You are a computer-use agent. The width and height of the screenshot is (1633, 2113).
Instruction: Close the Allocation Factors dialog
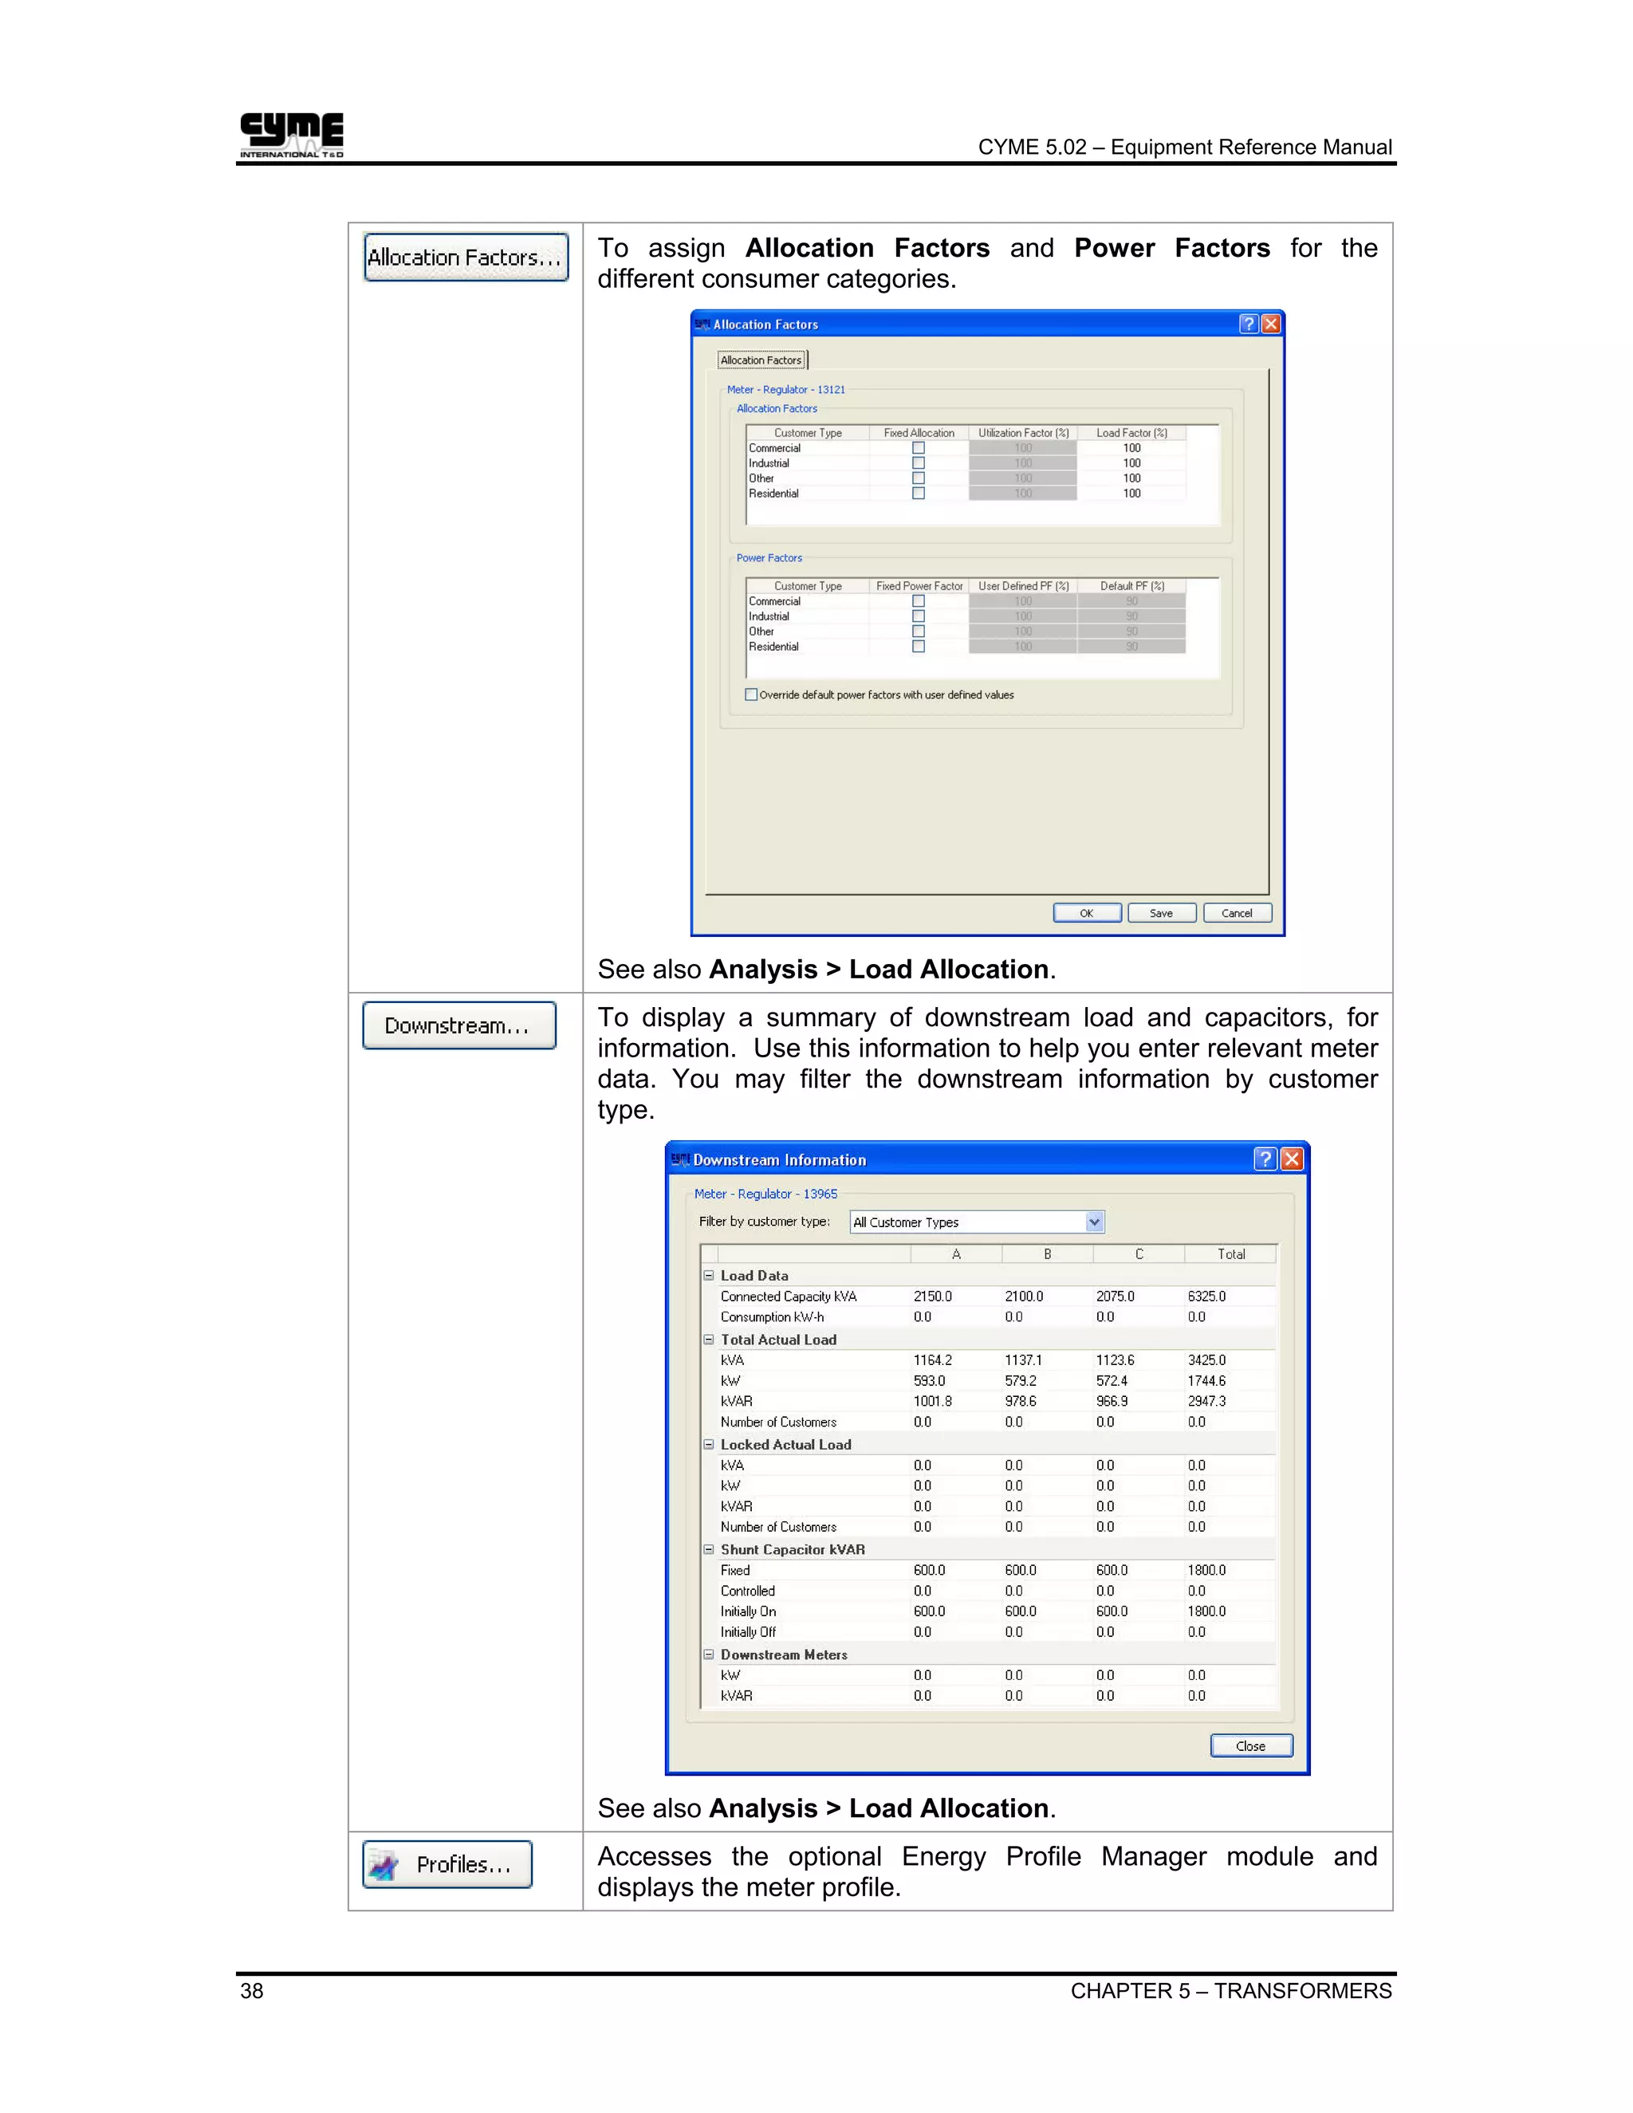click(1271, 324)
